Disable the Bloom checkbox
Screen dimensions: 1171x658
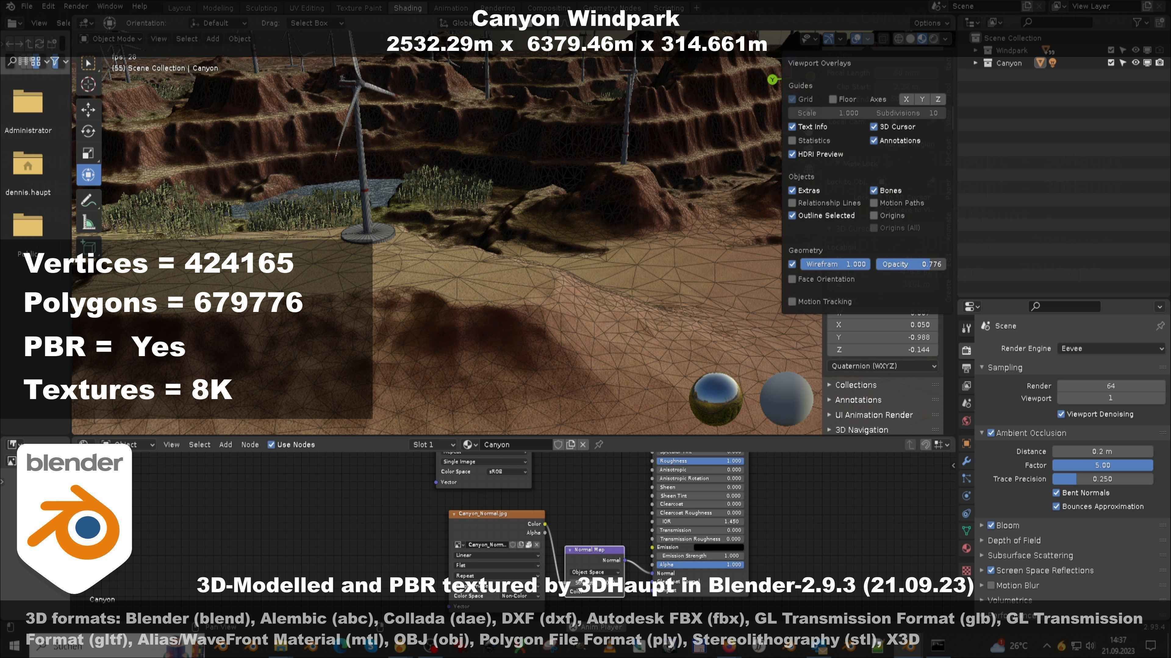(991, 525)
